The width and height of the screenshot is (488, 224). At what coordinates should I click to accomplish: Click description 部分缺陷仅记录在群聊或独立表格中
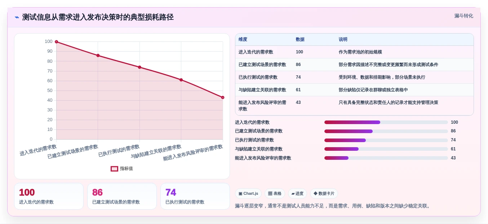click(373, 90)
